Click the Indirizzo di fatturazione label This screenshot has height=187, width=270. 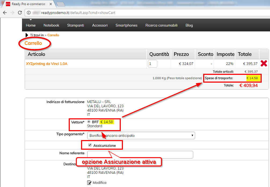tap(65, 102)
